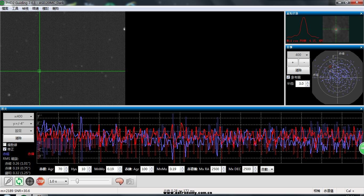
Task: Open camera settings wrench icon
Action: (x=130, y=181)
